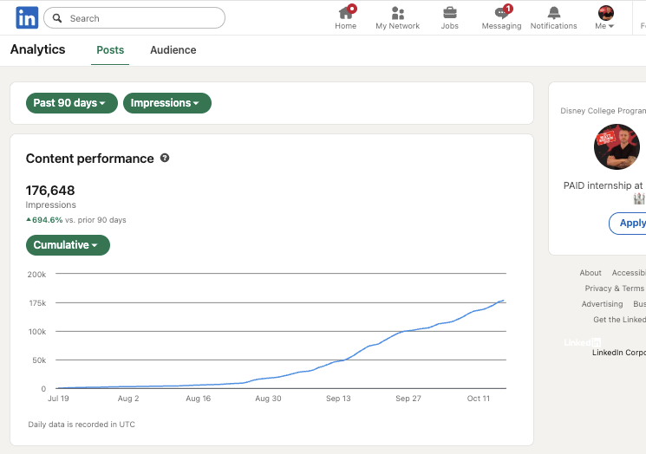The height and width of the screenshot is (454, 646).
Task: Click the Content performance help icon
Action: coord(165,159)
